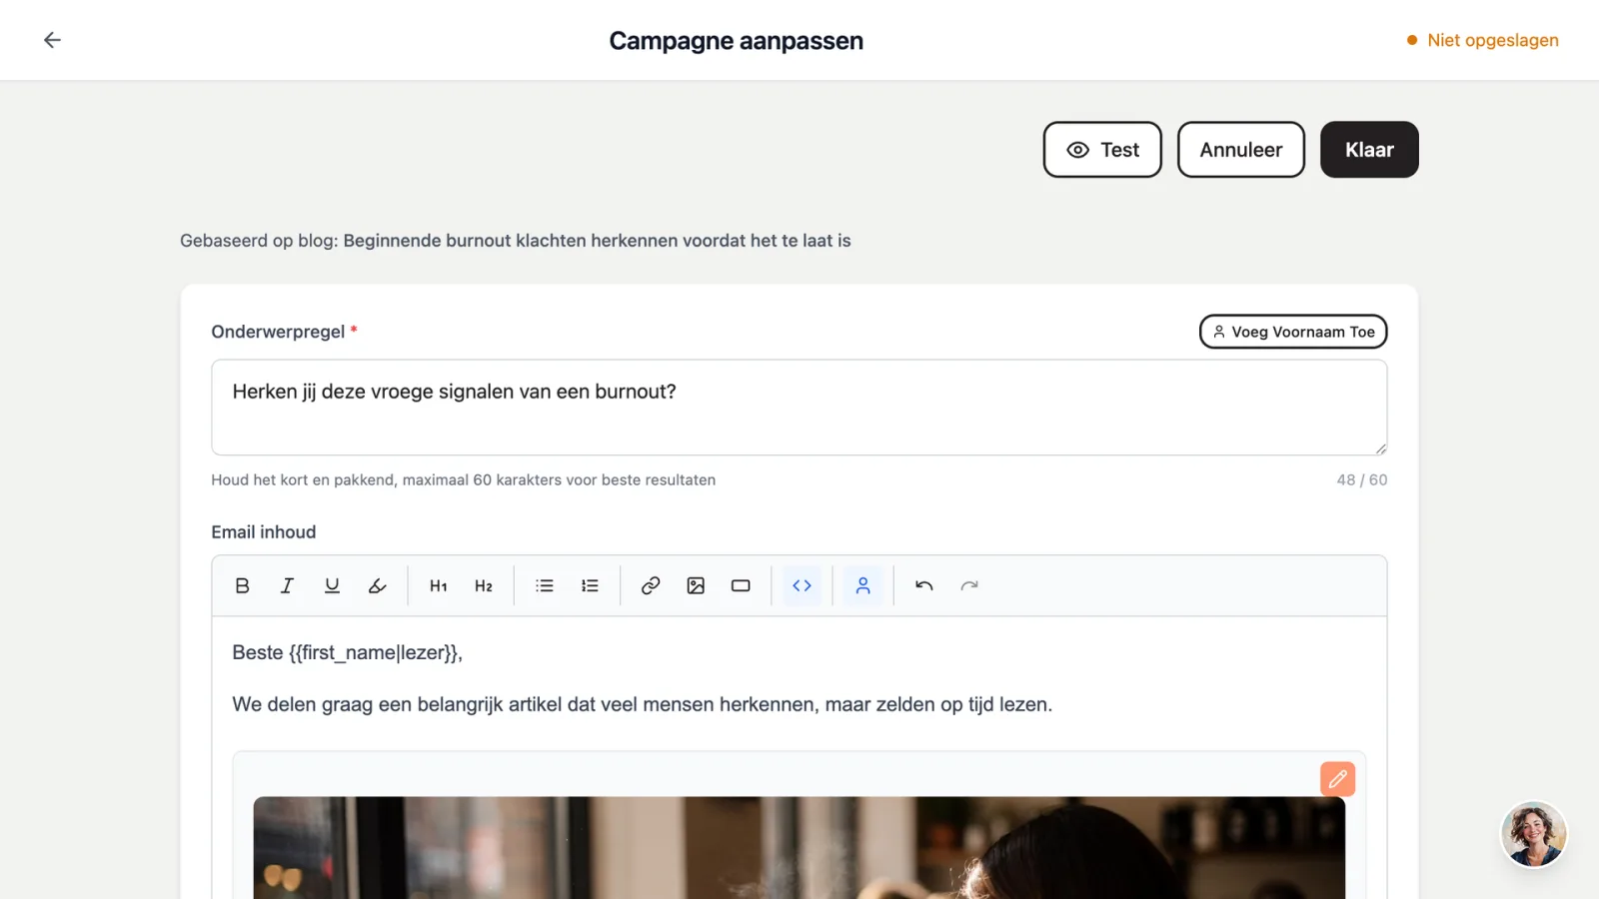Image resolution: width=1599 pixels, height=899 pixels.
Task: Go back using the arrow icon
Action: click(52, 40)
